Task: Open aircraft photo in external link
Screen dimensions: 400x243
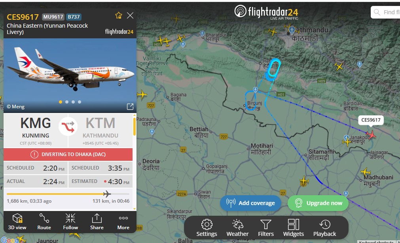Action: (130, 106)
